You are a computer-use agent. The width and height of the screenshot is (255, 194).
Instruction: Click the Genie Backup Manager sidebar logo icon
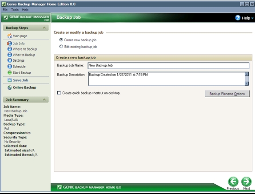coord(6,18)
